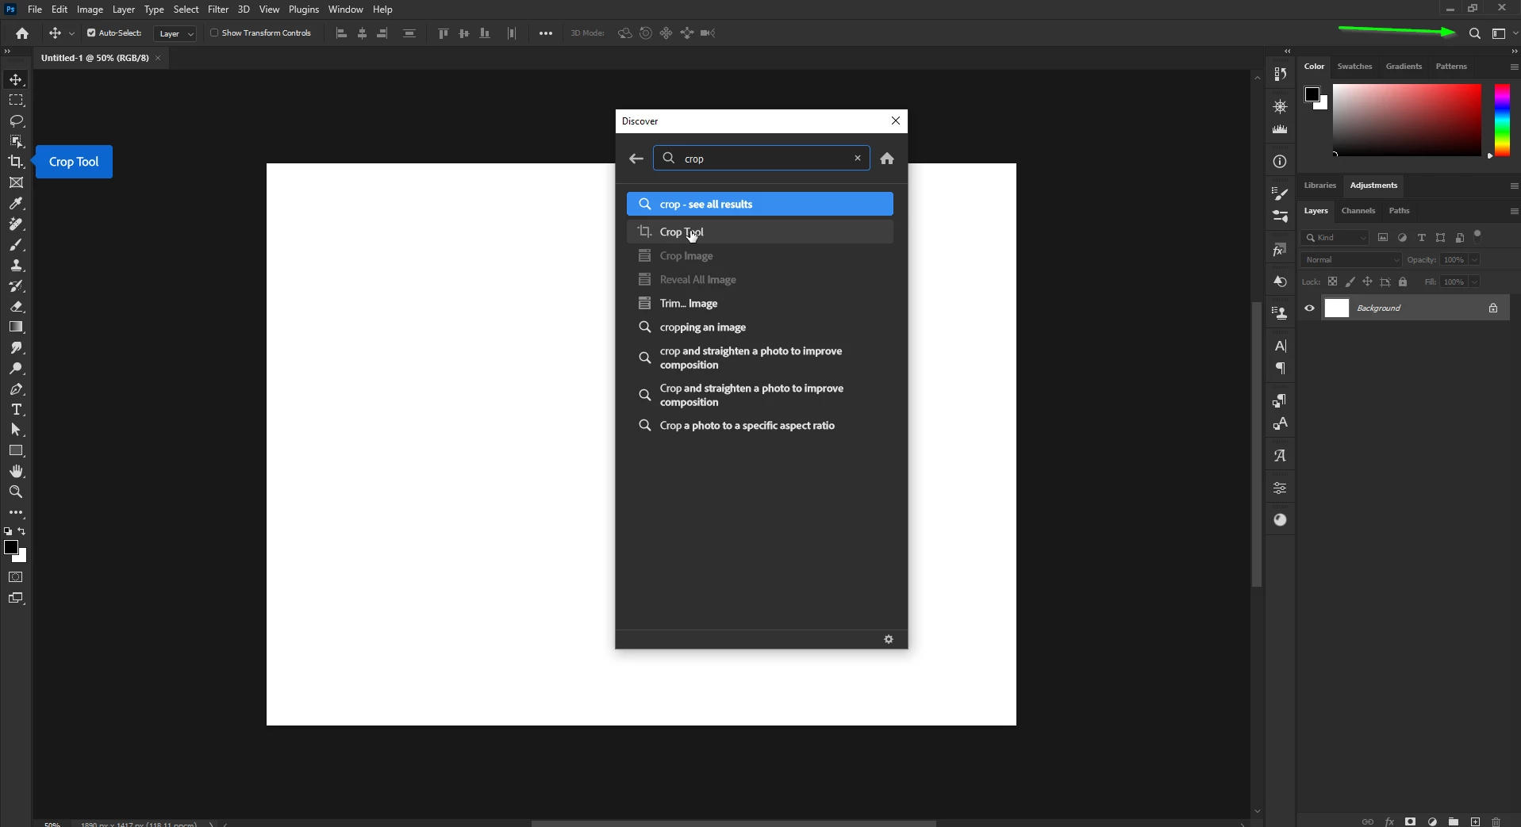Image resolution: width=1521 pixels, height=827 pixels.
Task: Toggle Quick Mask mode
Action: [16, 577]
